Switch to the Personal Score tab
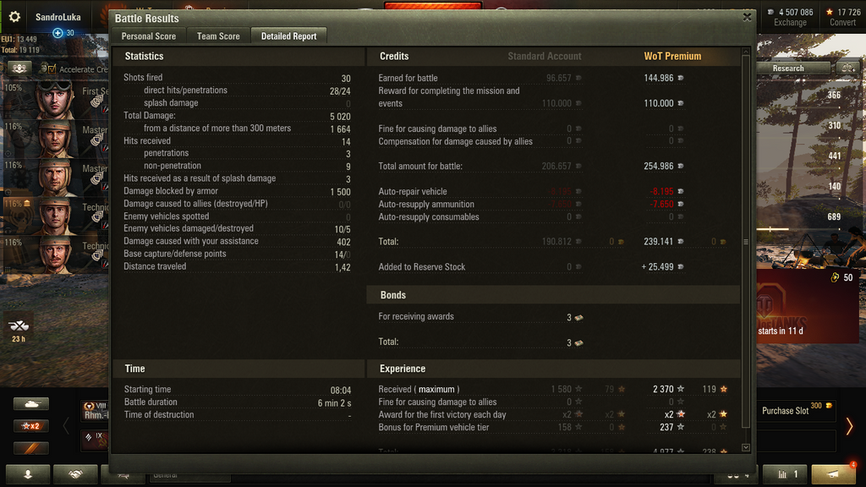Viewport: 866px width, 487px height. (149, 36)
